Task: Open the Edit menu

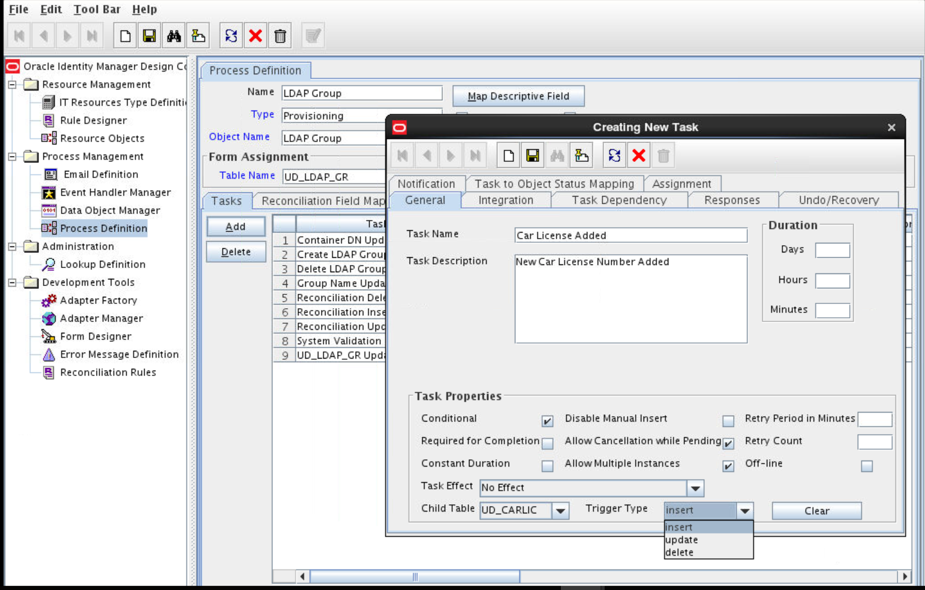Action: (51, 10)
